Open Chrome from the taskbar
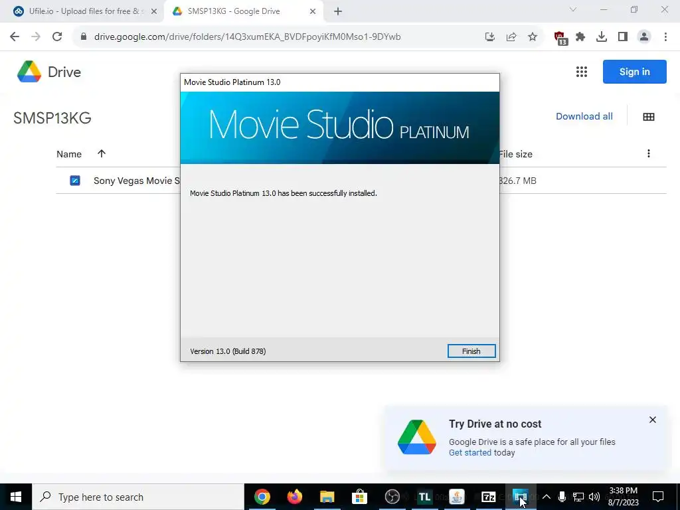 (x=262, y=497)
